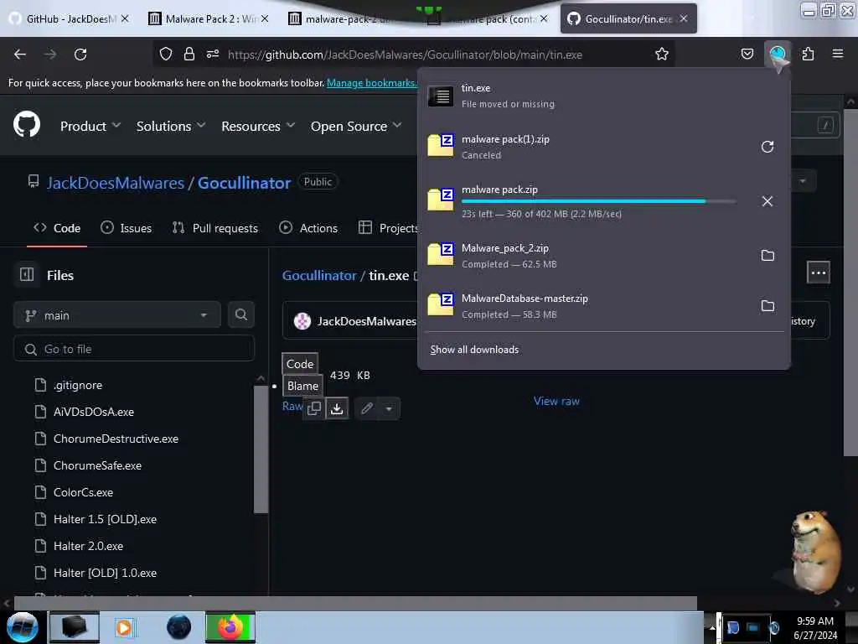Click the file tree vertical scrollbar
The height and width of the screenshot is (644, 858).
[261, 449]
